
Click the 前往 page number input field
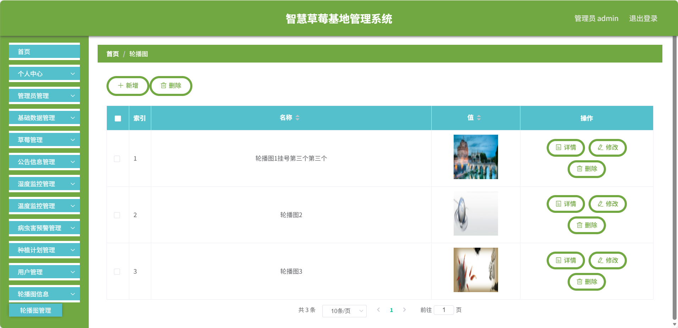point(444,310)
